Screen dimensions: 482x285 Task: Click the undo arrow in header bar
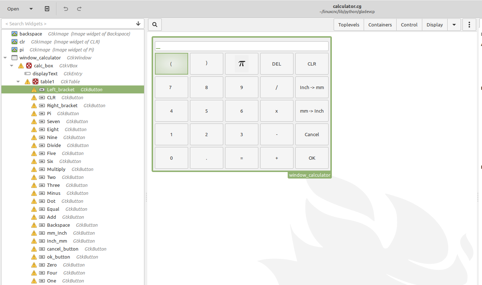pyautogui.click(x=65, y=9)
